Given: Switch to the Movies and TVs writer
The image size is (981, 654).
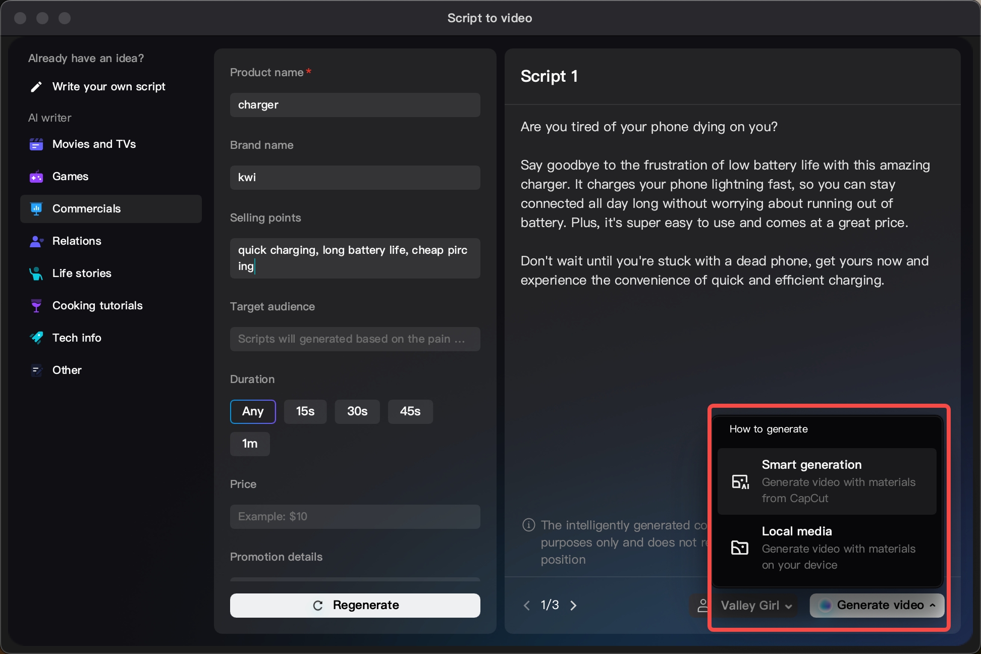Looking at the screenshot, I should click(111, 144).
